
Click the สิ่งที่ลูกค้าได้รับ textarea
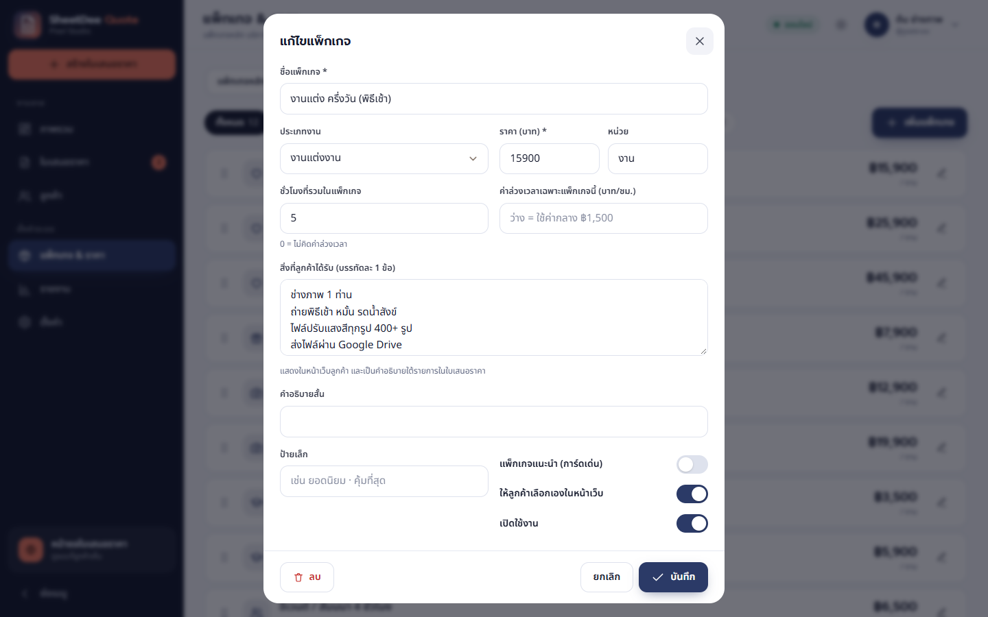tap(493, 317)
